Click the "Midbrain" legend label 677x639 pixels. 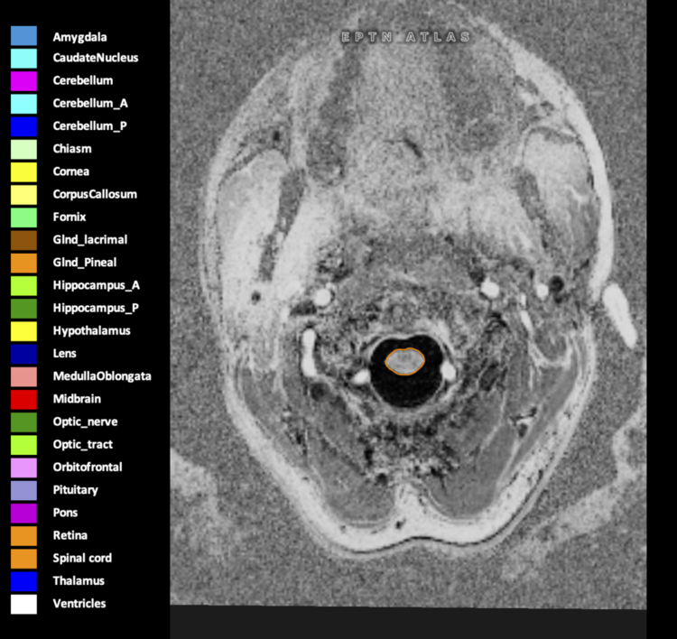(77, 399)
